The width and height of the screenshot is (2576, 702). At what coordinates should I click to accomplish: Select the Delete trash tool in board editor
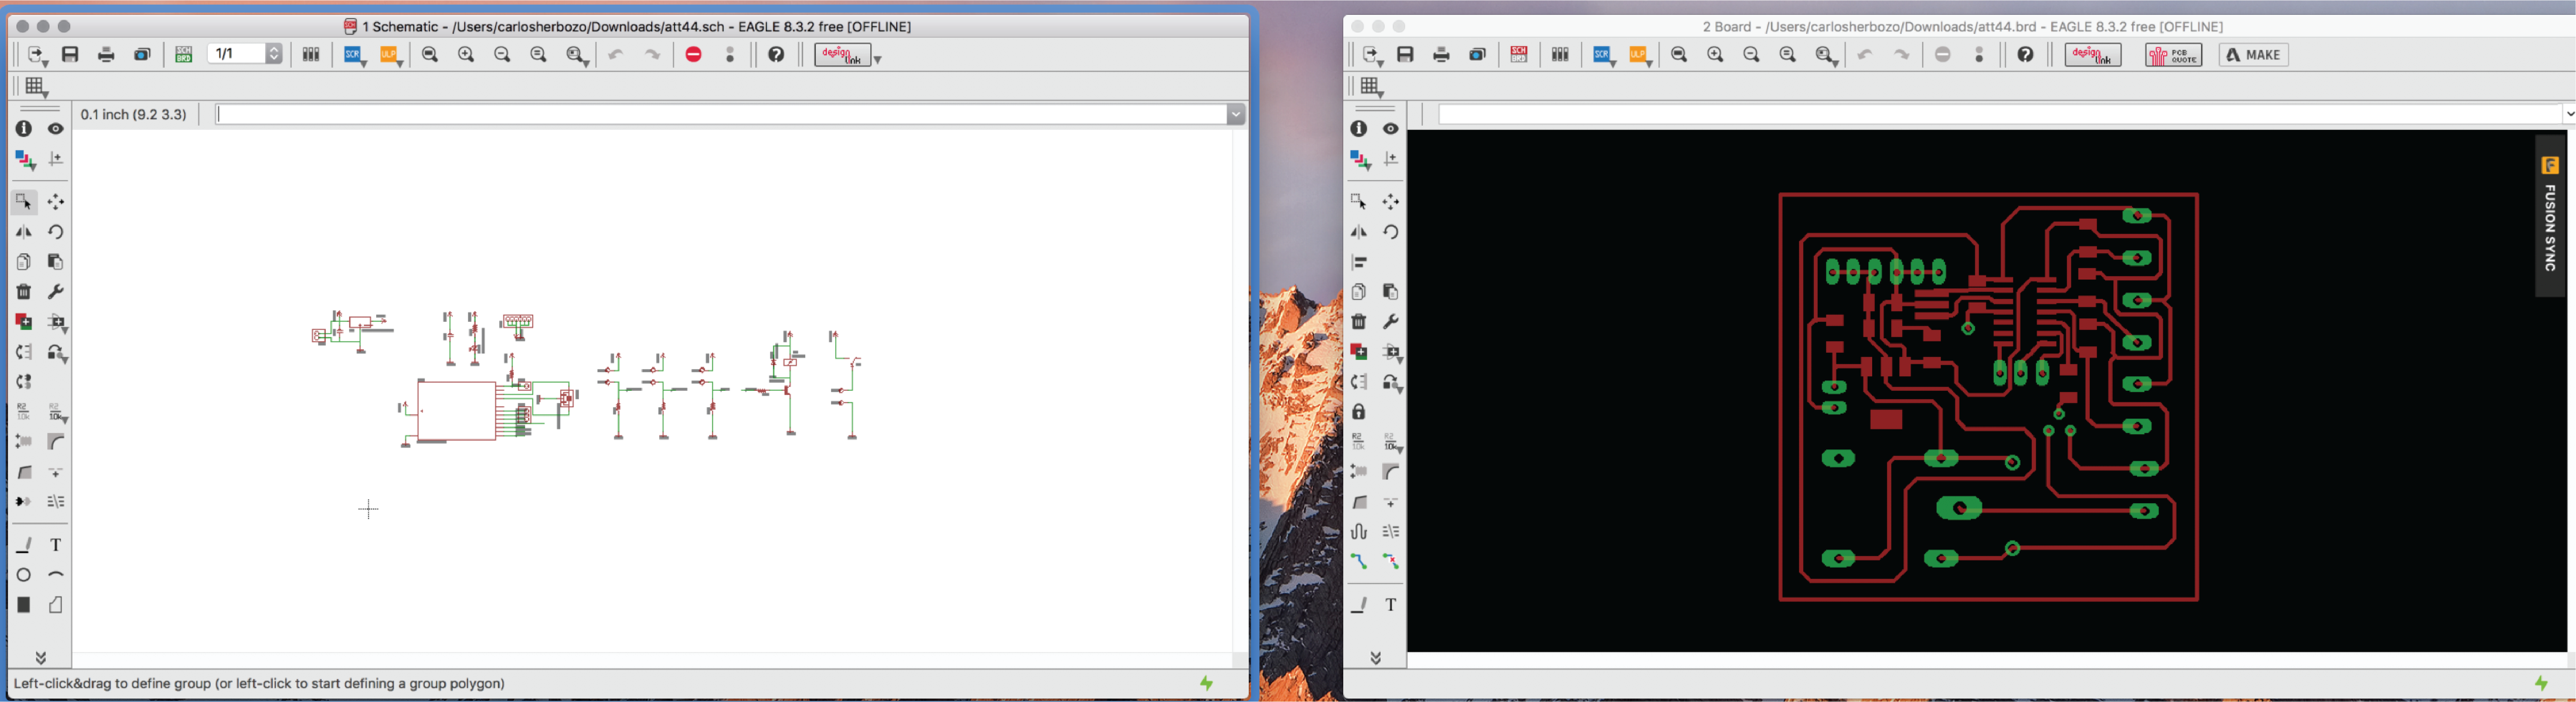click(x=1359, y=322)
